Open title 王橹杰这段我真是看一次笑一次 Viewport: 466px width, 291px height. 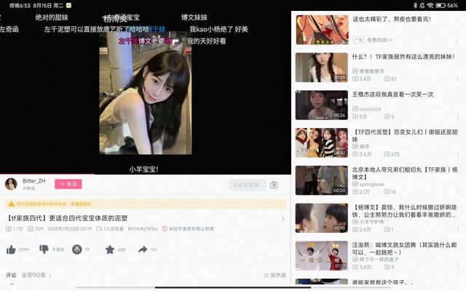[x=392, y=95]
